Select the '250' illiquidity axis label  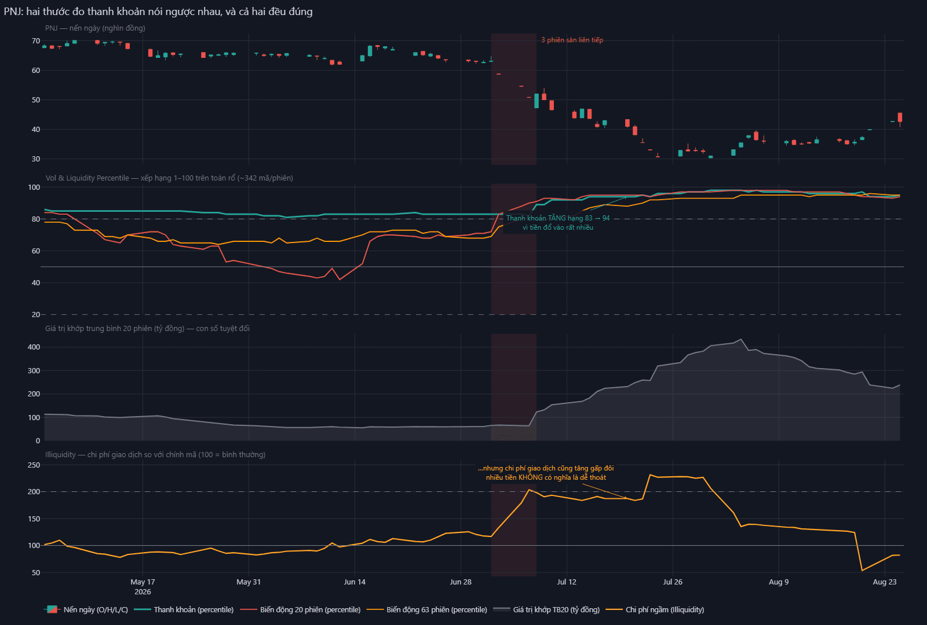click(x=34, y=465)
